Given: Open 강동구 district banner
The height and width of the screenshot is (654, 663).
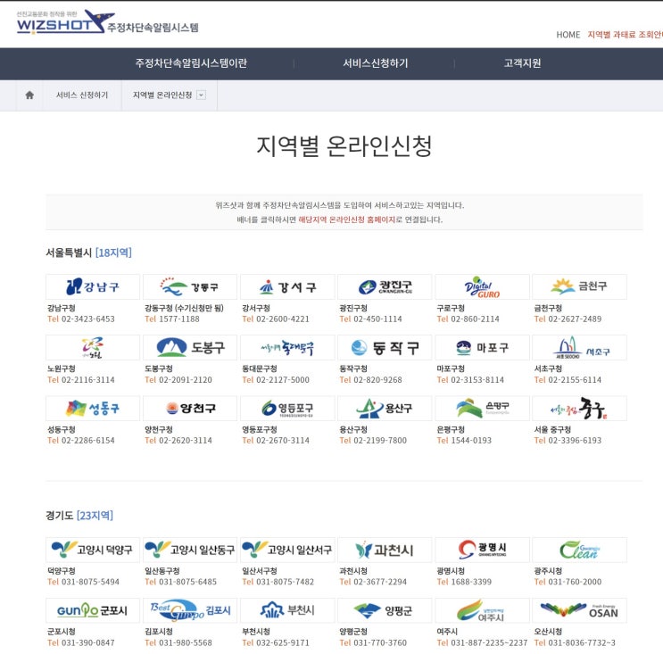Looking at the screenshot, I should [x=190, y=287].
